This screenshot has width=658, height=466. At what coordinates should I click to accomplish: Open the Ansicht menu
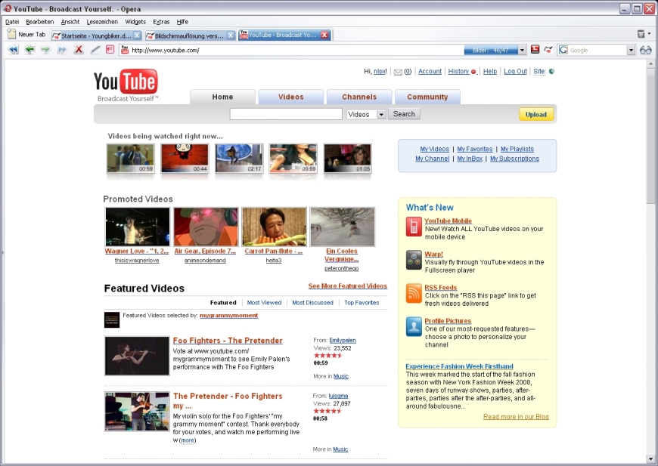70,22
